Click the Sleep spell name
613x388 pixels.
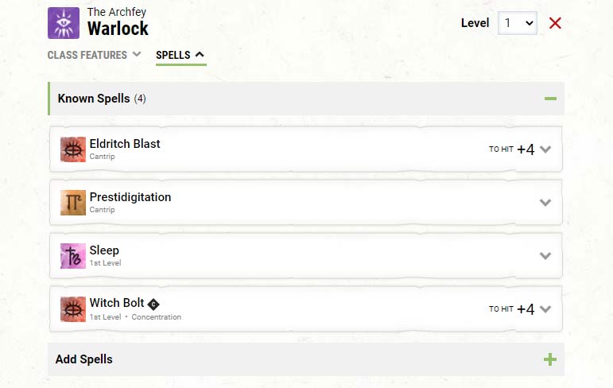coord(104,250)
